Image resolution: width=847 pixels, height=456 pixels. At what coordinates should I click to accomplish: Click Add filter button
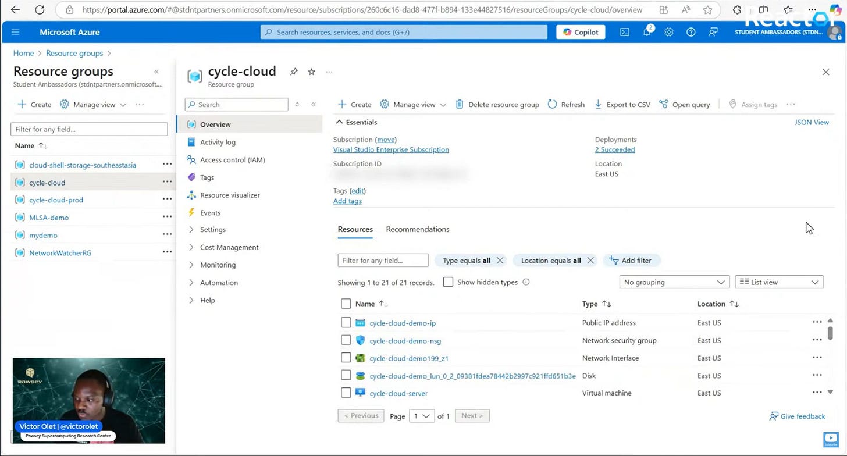[632, 261]
